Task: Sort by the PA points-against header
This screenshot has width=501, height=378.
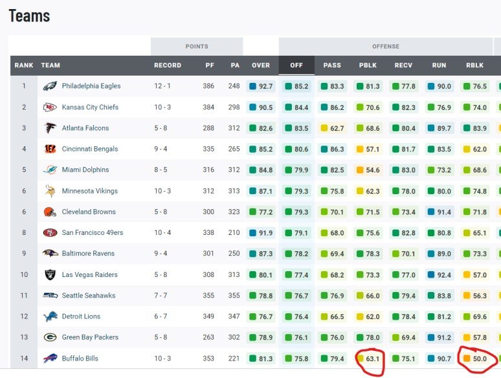Action: click(x=235, y=65)
